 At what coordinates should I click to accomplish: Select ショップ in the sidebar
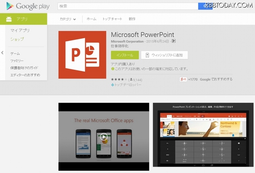tap(17, 39)
